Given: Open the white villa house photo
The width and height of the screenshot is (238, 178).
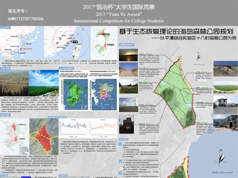Looking at the screenshot, I should [226, 105].
